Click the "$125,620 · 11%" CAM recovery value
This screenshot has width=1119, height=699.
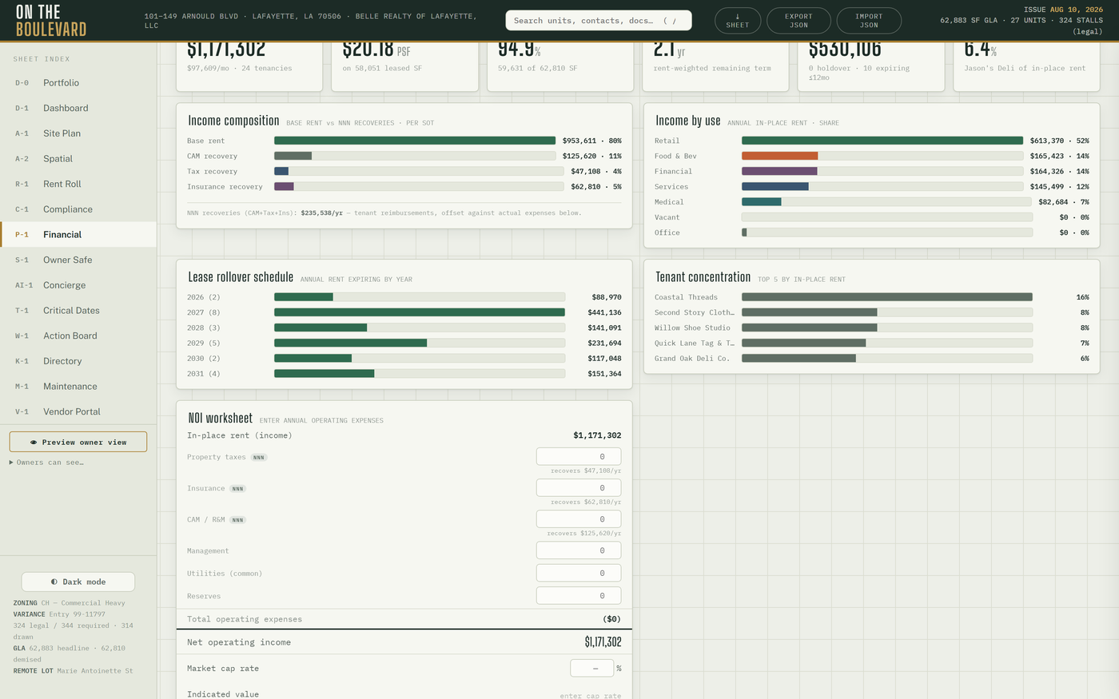click(591, 156)
